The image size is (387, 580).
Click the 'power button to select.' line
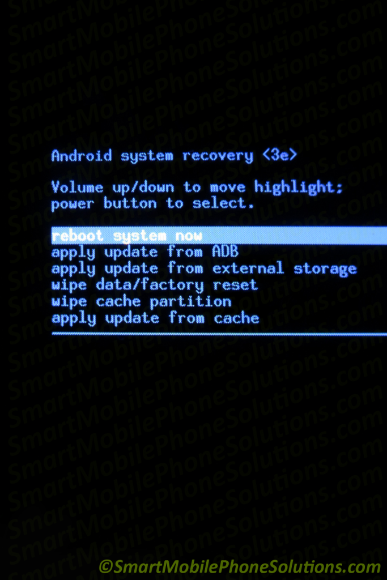tap(153, 203)
